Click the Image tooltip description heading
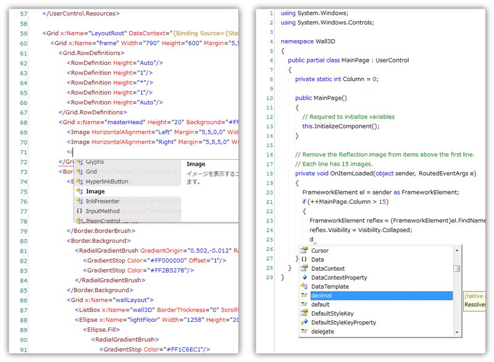This screenshot has height=362, width=494. tap(196, 164)
